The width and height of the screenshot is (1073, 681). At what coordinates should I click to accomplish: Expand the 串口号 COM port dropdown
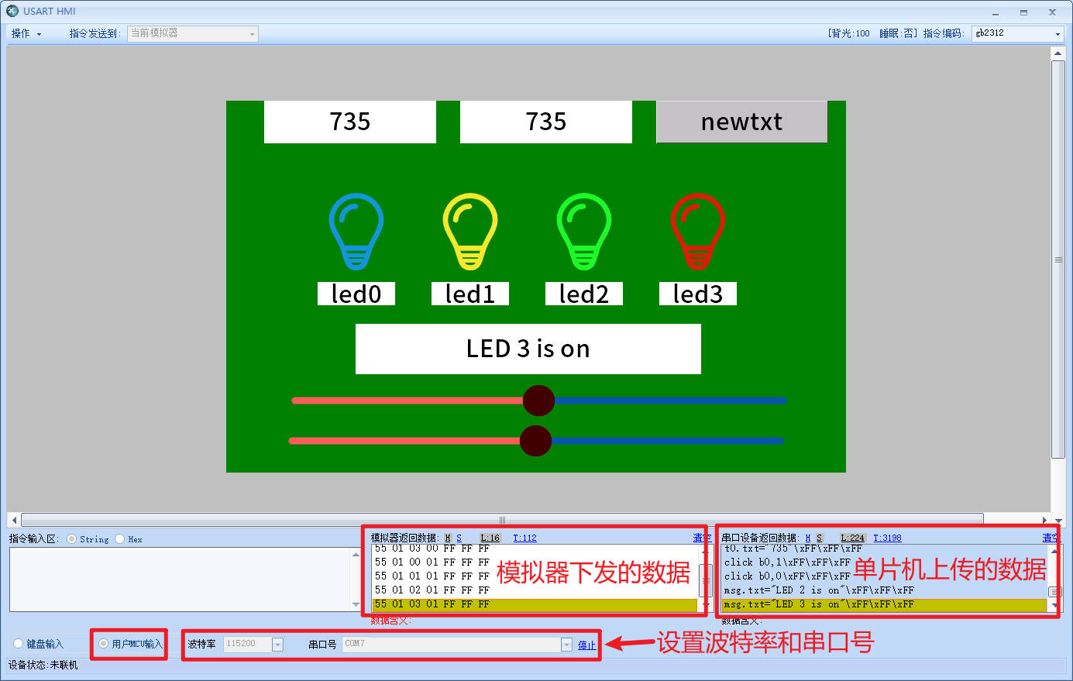(x=566, y=645)
